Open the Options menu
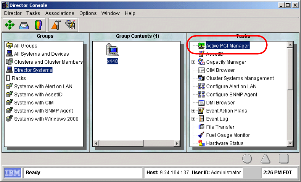Viewport: 301px width, 182px height. coord(88,13)
